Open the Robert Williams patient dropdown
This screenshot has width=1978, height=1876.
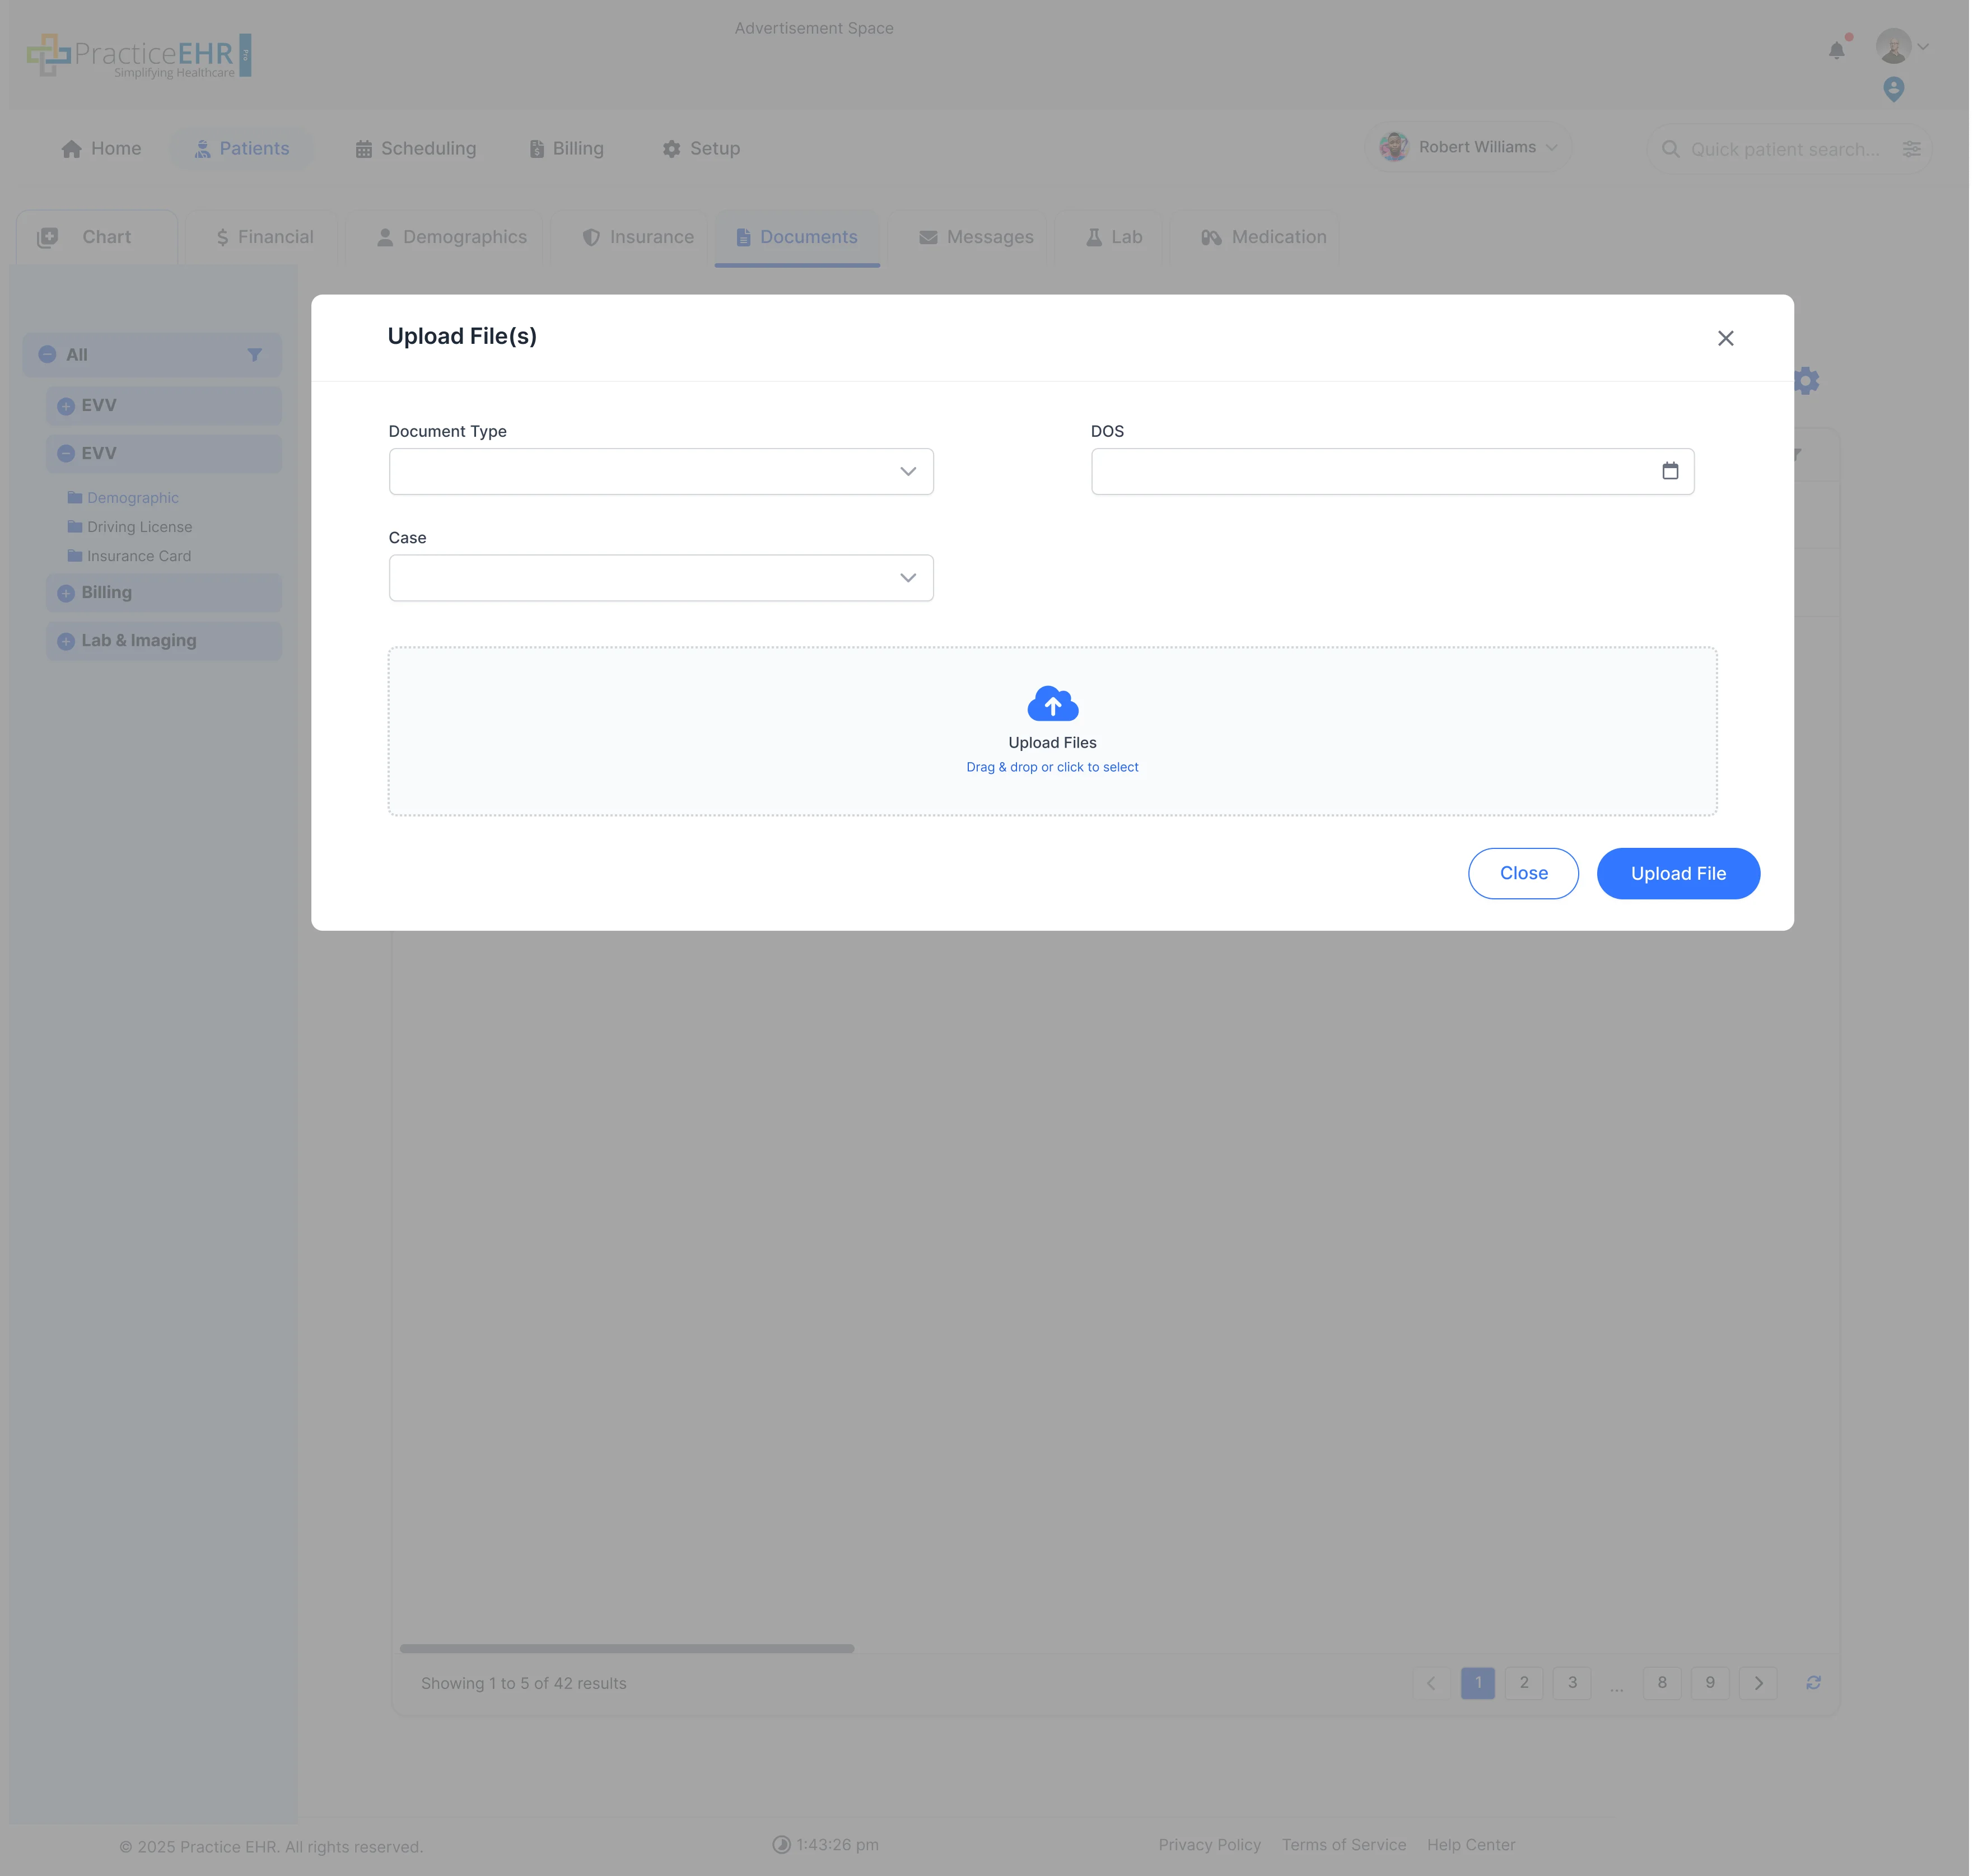1468,146
